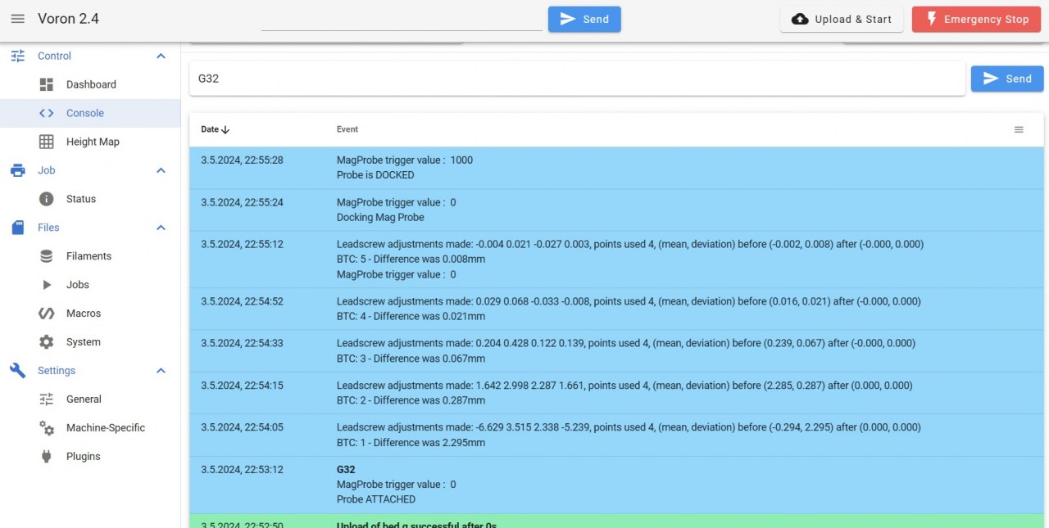Screen dimensions: 1049x528
Task: Click the Plugins plug icon
Action: [47, 457]
